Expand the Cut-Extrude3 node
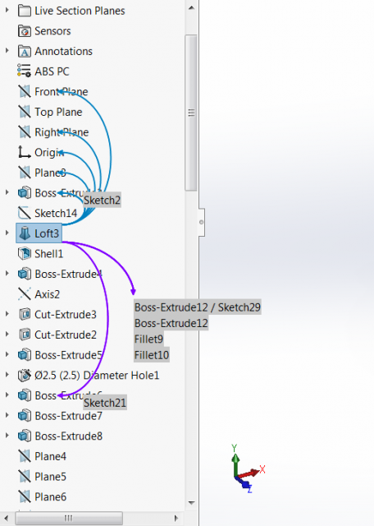The width and height of the screenshot is (374, 526). pos(7,314)
